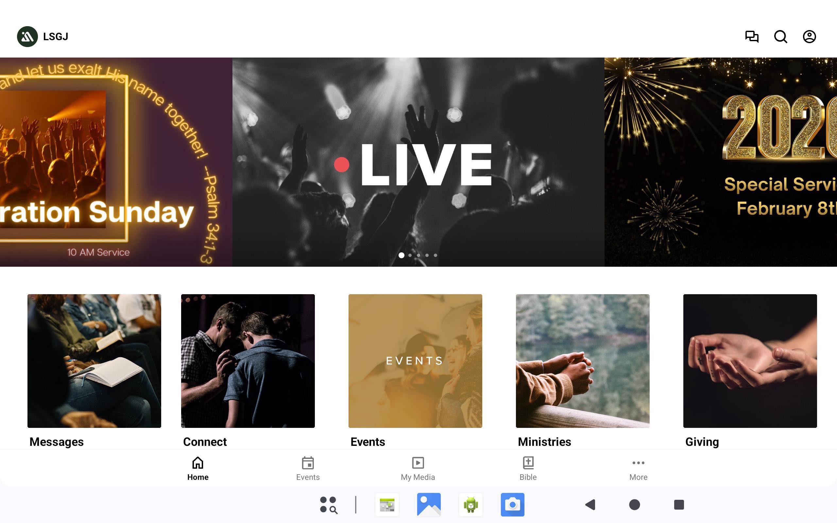Jump to second carousel slide dot
This screenshot has height=523, width=837.
point(410,255)
